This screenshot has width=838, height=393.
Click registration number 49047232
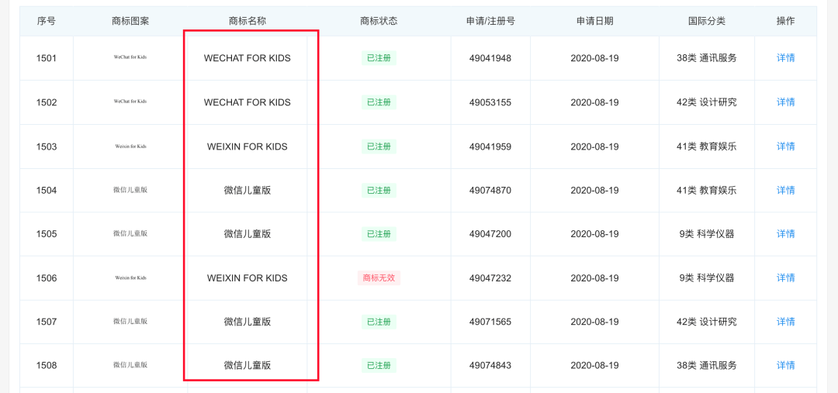tap(490, 278)
